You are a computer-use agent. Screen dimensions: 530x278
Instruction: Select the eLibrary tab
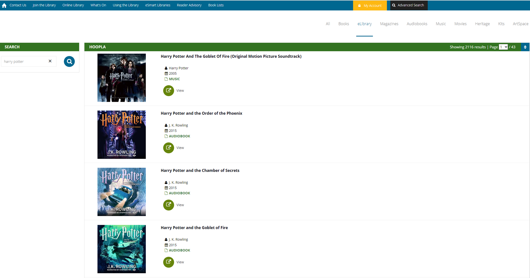tap(364, 24)
